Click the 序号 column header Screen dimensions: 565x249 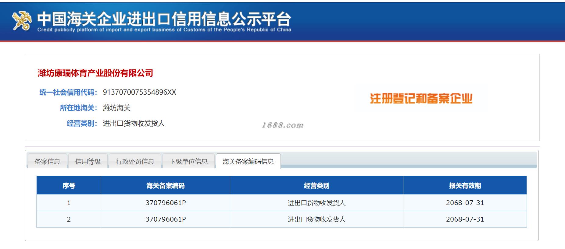(69, 186)
